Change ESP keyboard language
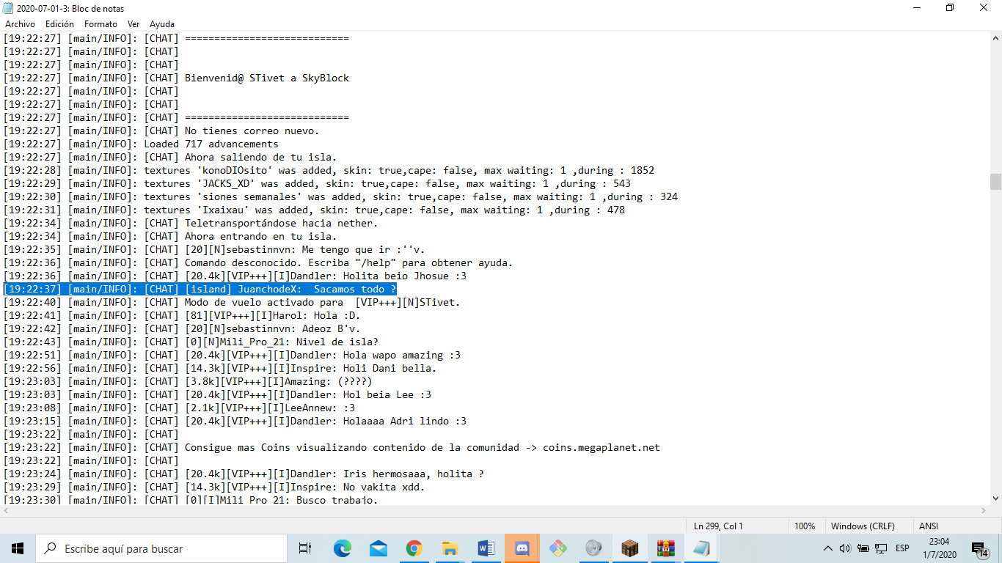Image resolution: width=1002 pixels, height=563 pixels. pyautogui.click(x=902, y=548)
